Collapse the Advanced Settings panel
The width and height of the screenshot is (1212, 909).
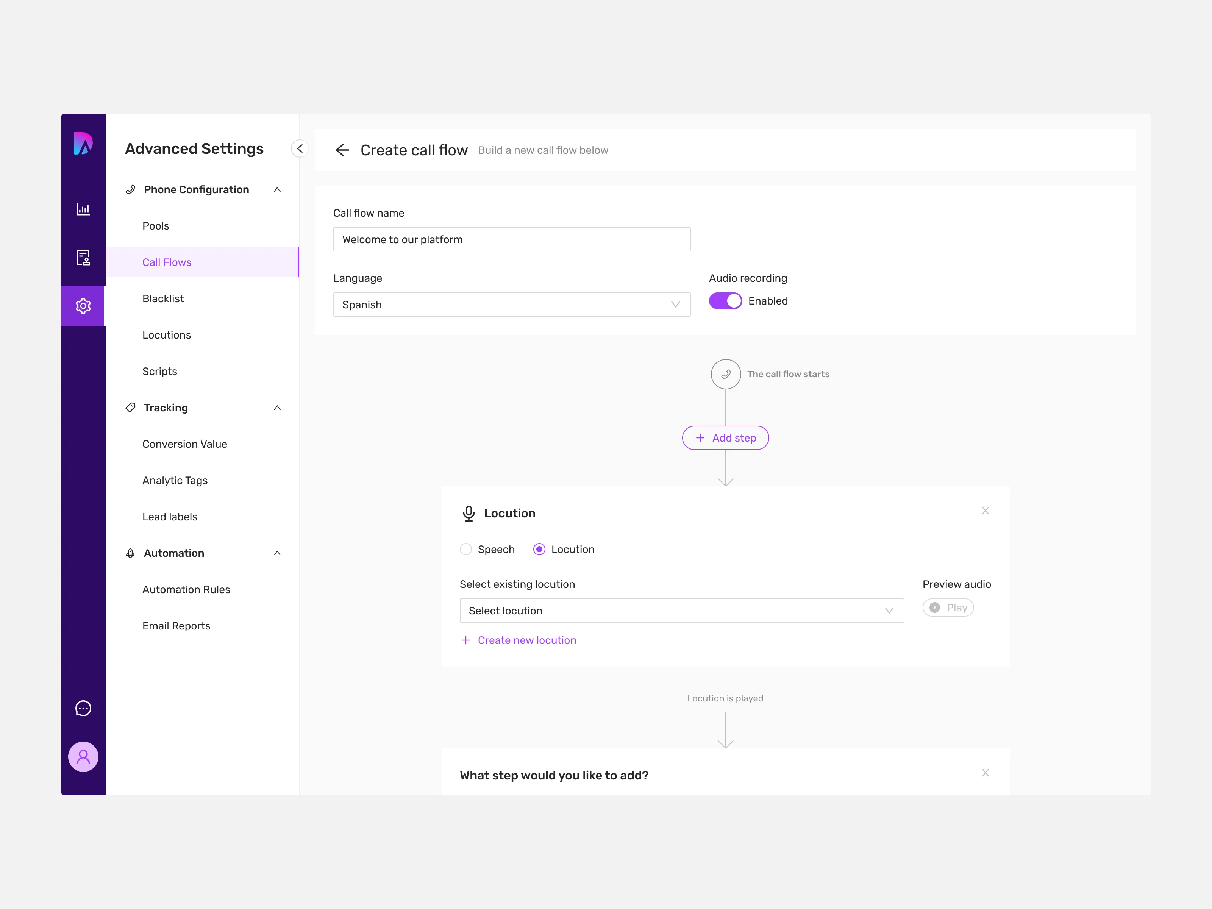coord(299,148)
